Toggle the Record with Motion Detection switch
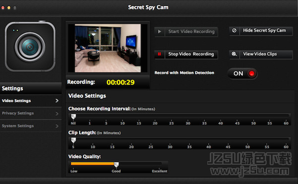 click(243, 73)
